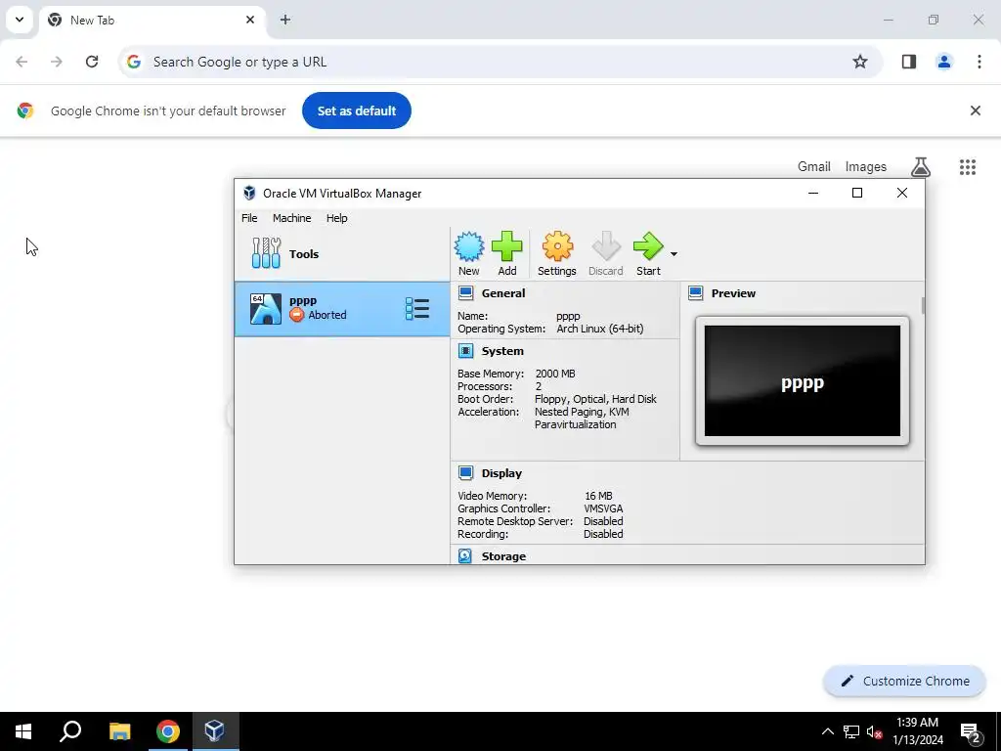Open the General settings heading link
The width and height of the screenshot is (1001, 751).
tap(503, 293)
